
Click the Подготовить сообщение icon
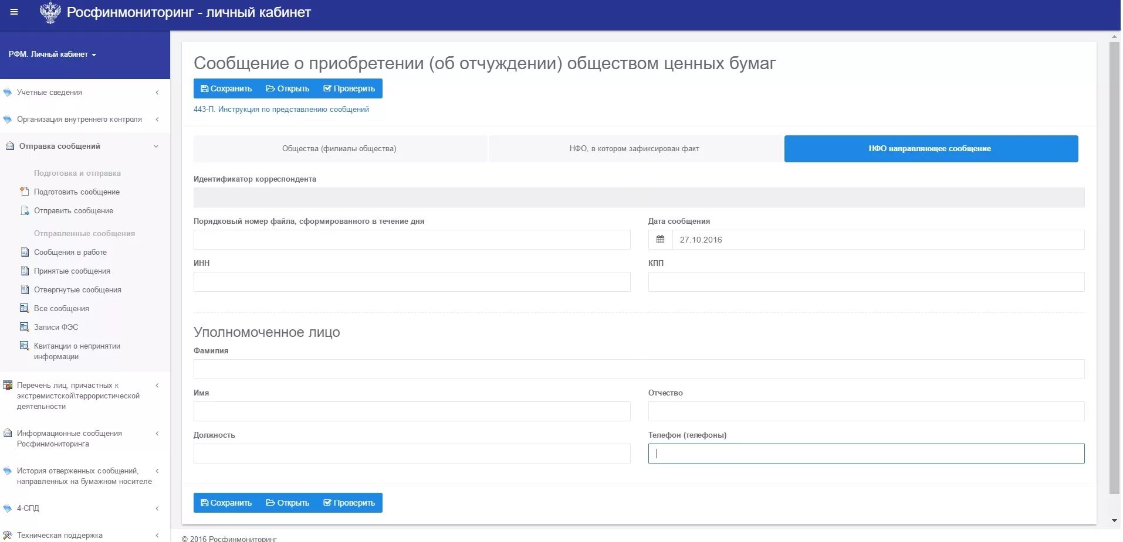tap(25, 192)
